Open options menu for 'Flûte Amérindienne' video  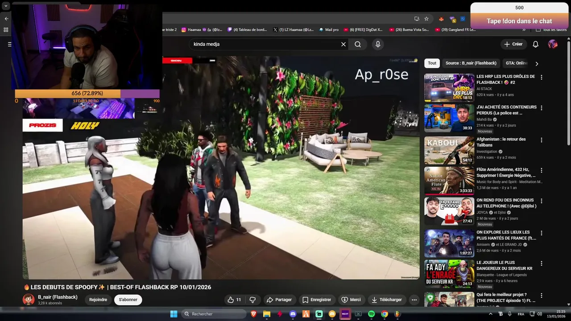coord(542,171)
